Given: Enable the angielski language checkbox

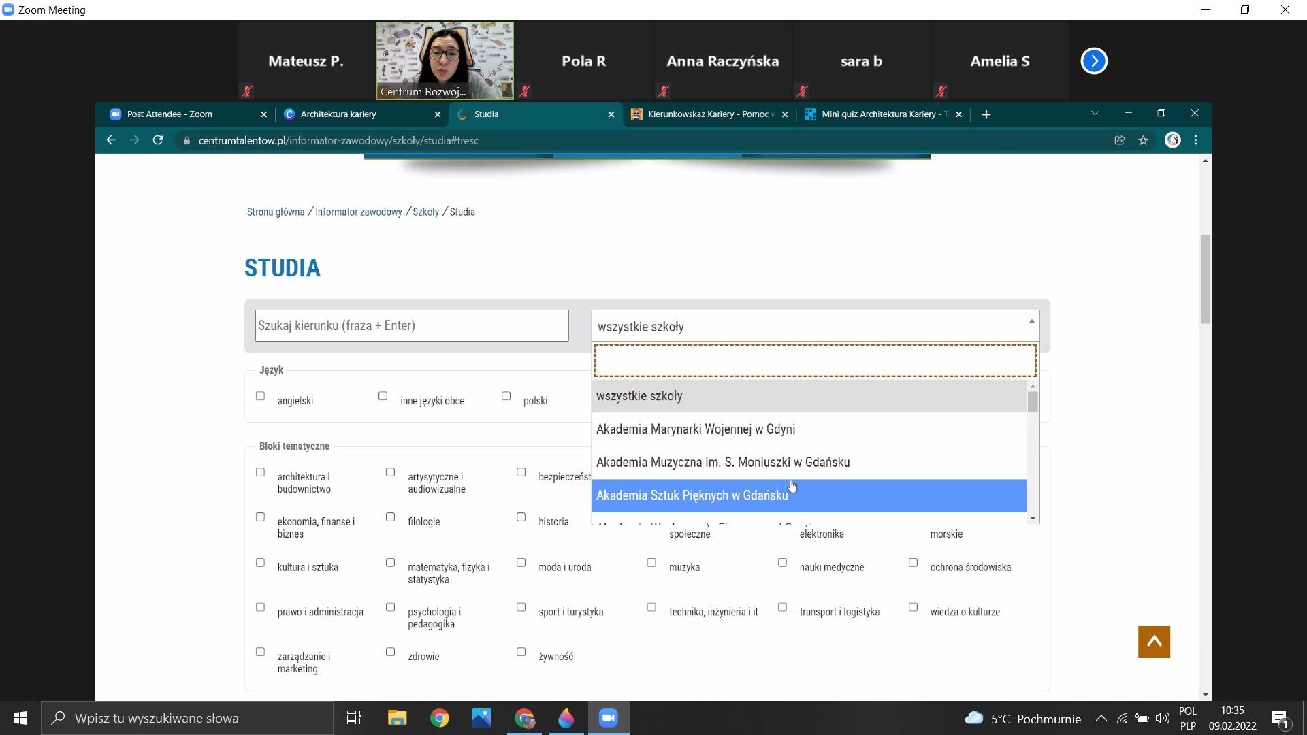Looking at the screenshot, I should coord(260,396).
